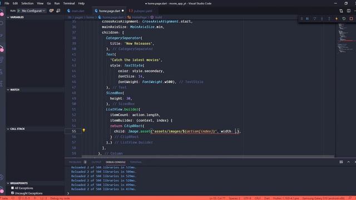The width and height of the screenshot is (356, 200).
Task: Click the horizontal editor scrollbar
Action: pos(207,157)
